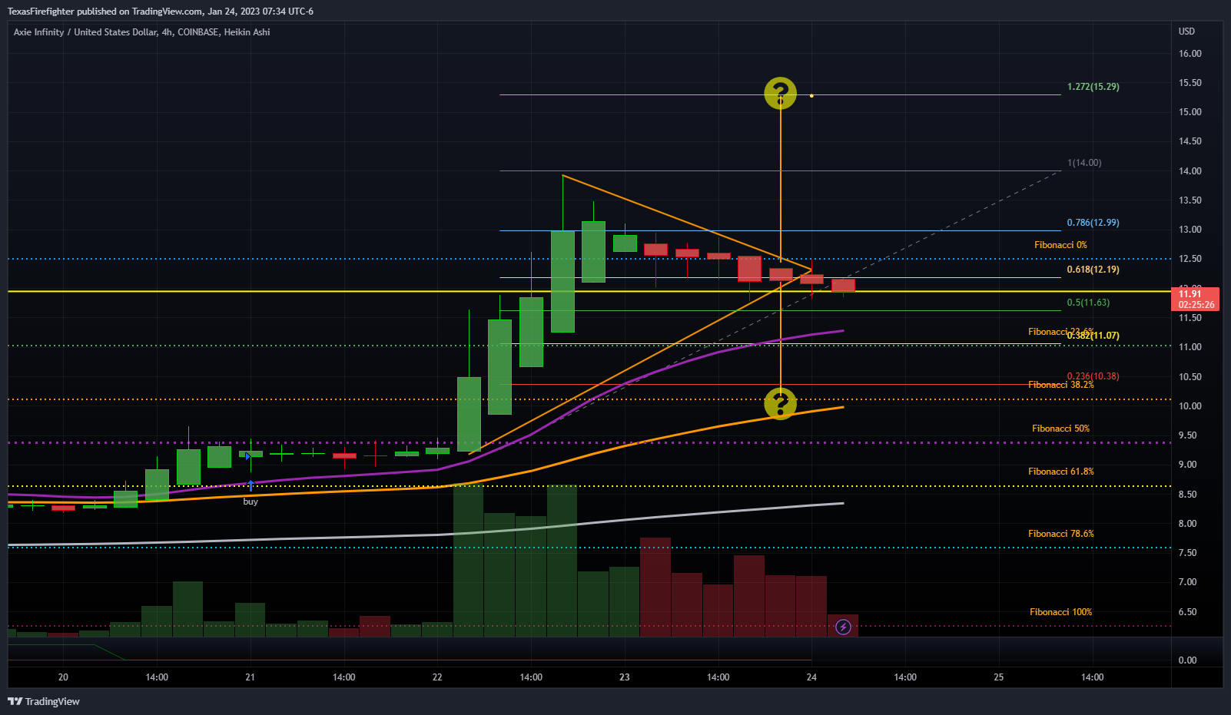Click the 'Fibonacci 50%' label

tap(1060, 429)
